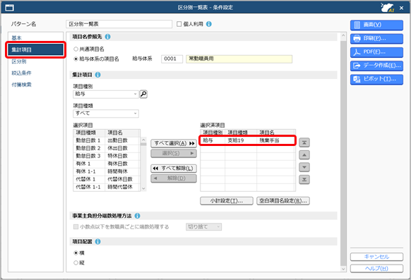This screenshot has height=280, width=411.
Task: Click the 解除(D) button
Action: click(x=174, y=178)
